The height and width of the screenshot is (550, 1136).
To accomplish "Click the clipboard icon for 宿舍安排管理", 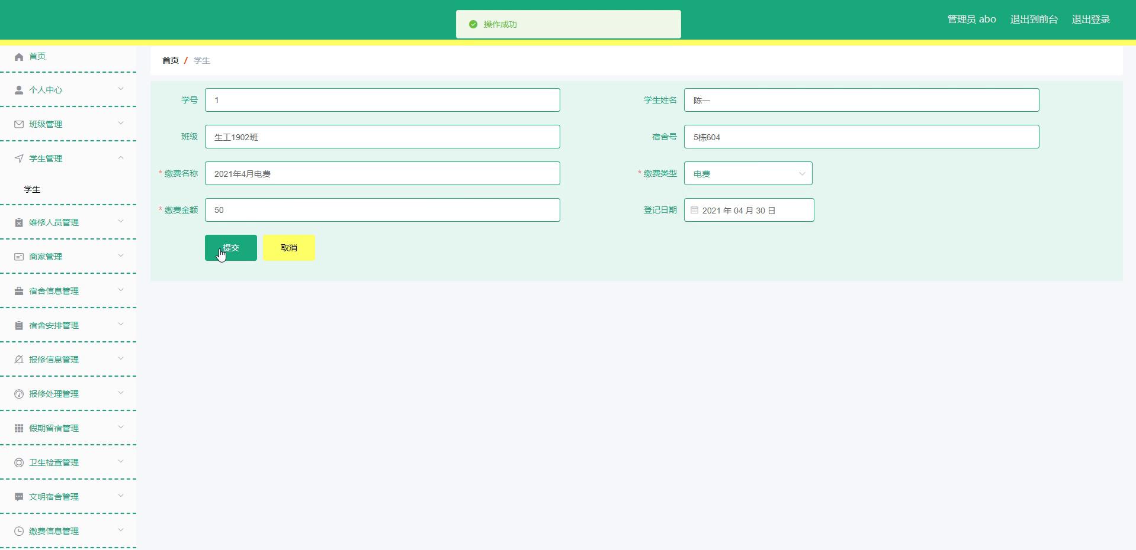I will (19, 325).
